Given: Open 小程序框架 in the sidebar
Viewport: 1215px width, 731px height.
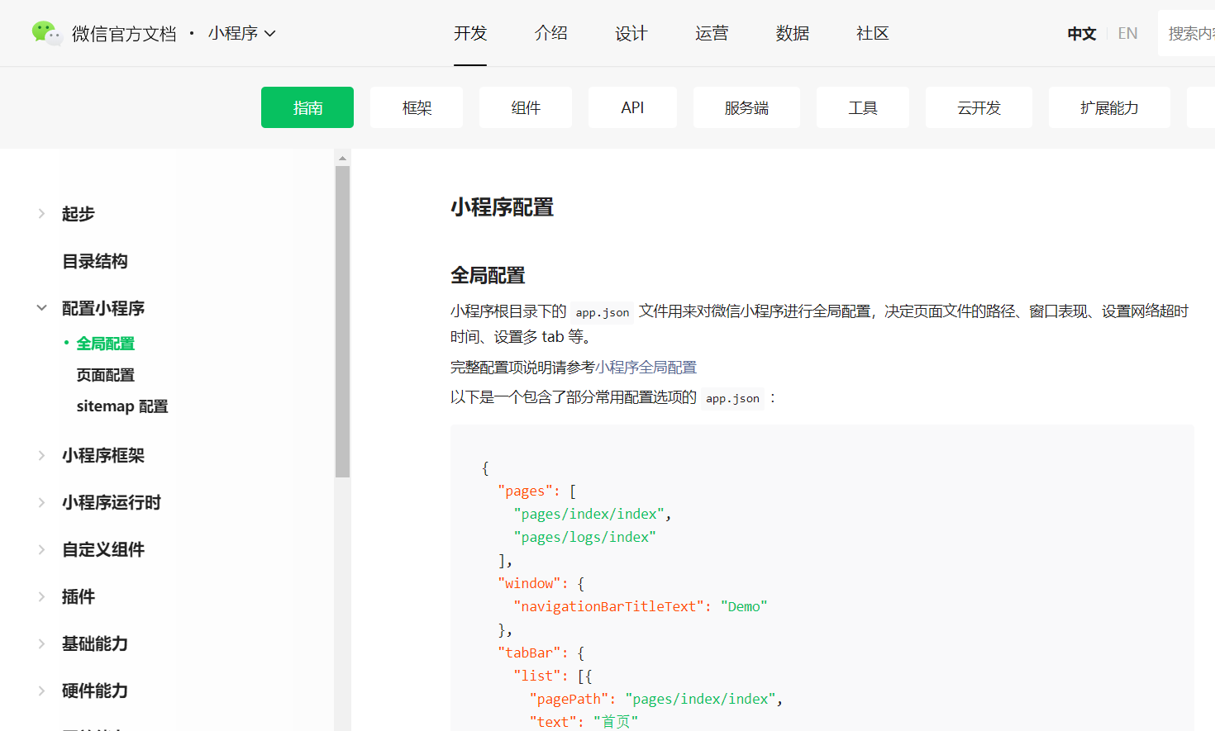Looking at the screenshot, I should pyautogui.click(x=103, y=455).
